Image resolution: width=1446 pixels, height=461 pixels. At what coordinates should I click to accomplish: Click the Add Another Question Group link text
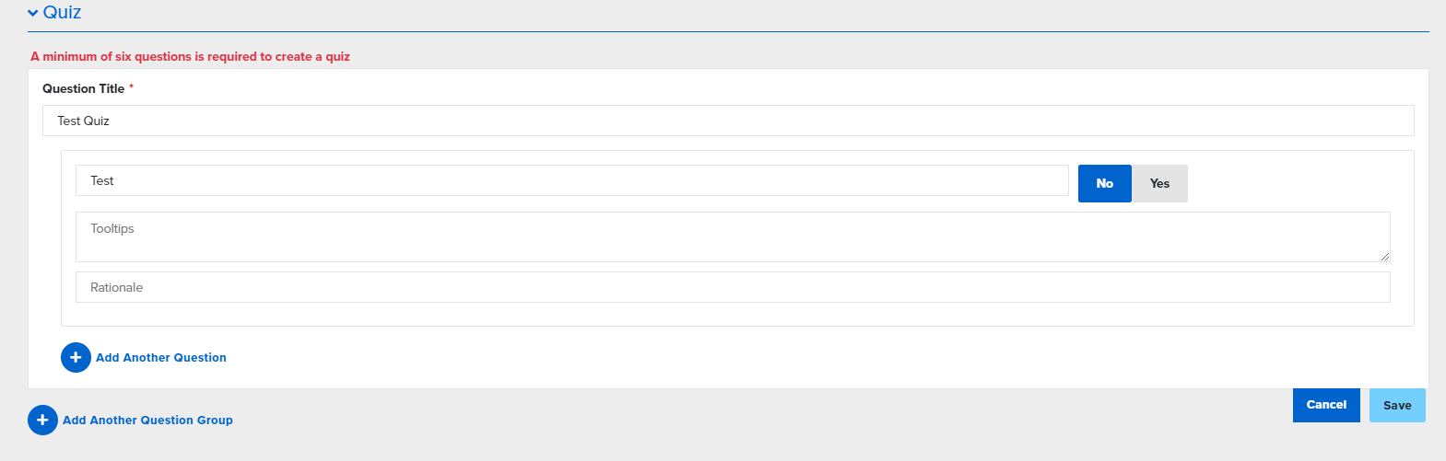(x=147, y=420)
